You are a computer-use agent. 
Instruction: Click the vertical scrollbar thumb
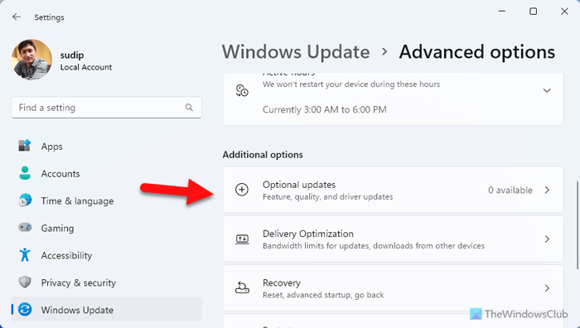[577, 225]
